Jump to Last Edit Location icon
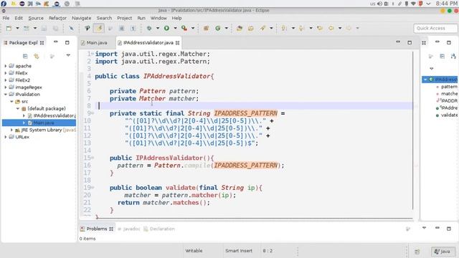This screenshot has width=459, height=258. 320,28
